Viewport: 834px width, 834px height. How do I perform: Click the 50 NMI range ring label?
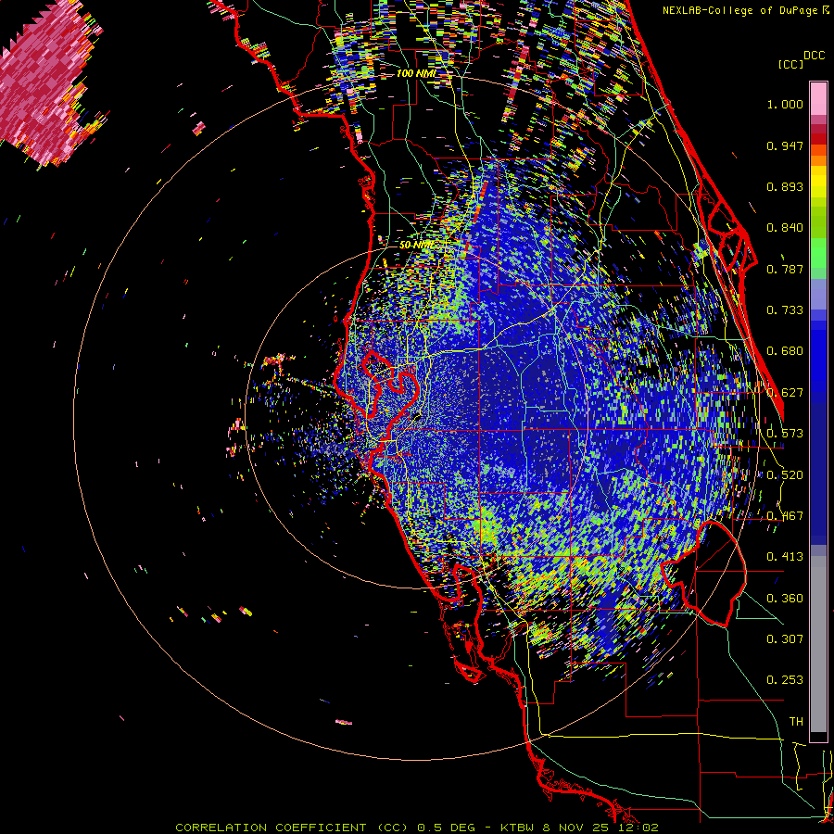417,246
